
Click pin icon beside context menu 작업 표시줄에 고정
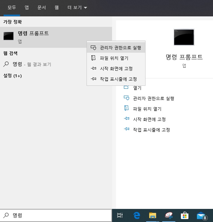(x=93, y=79)
